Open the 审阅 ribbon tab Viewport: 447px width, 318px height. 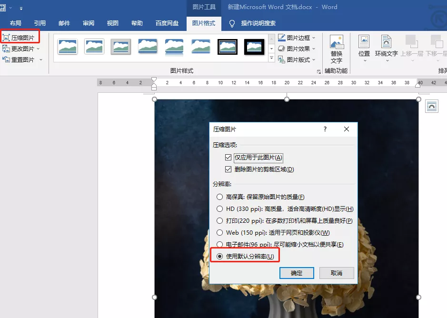click(x=89, y=22)
